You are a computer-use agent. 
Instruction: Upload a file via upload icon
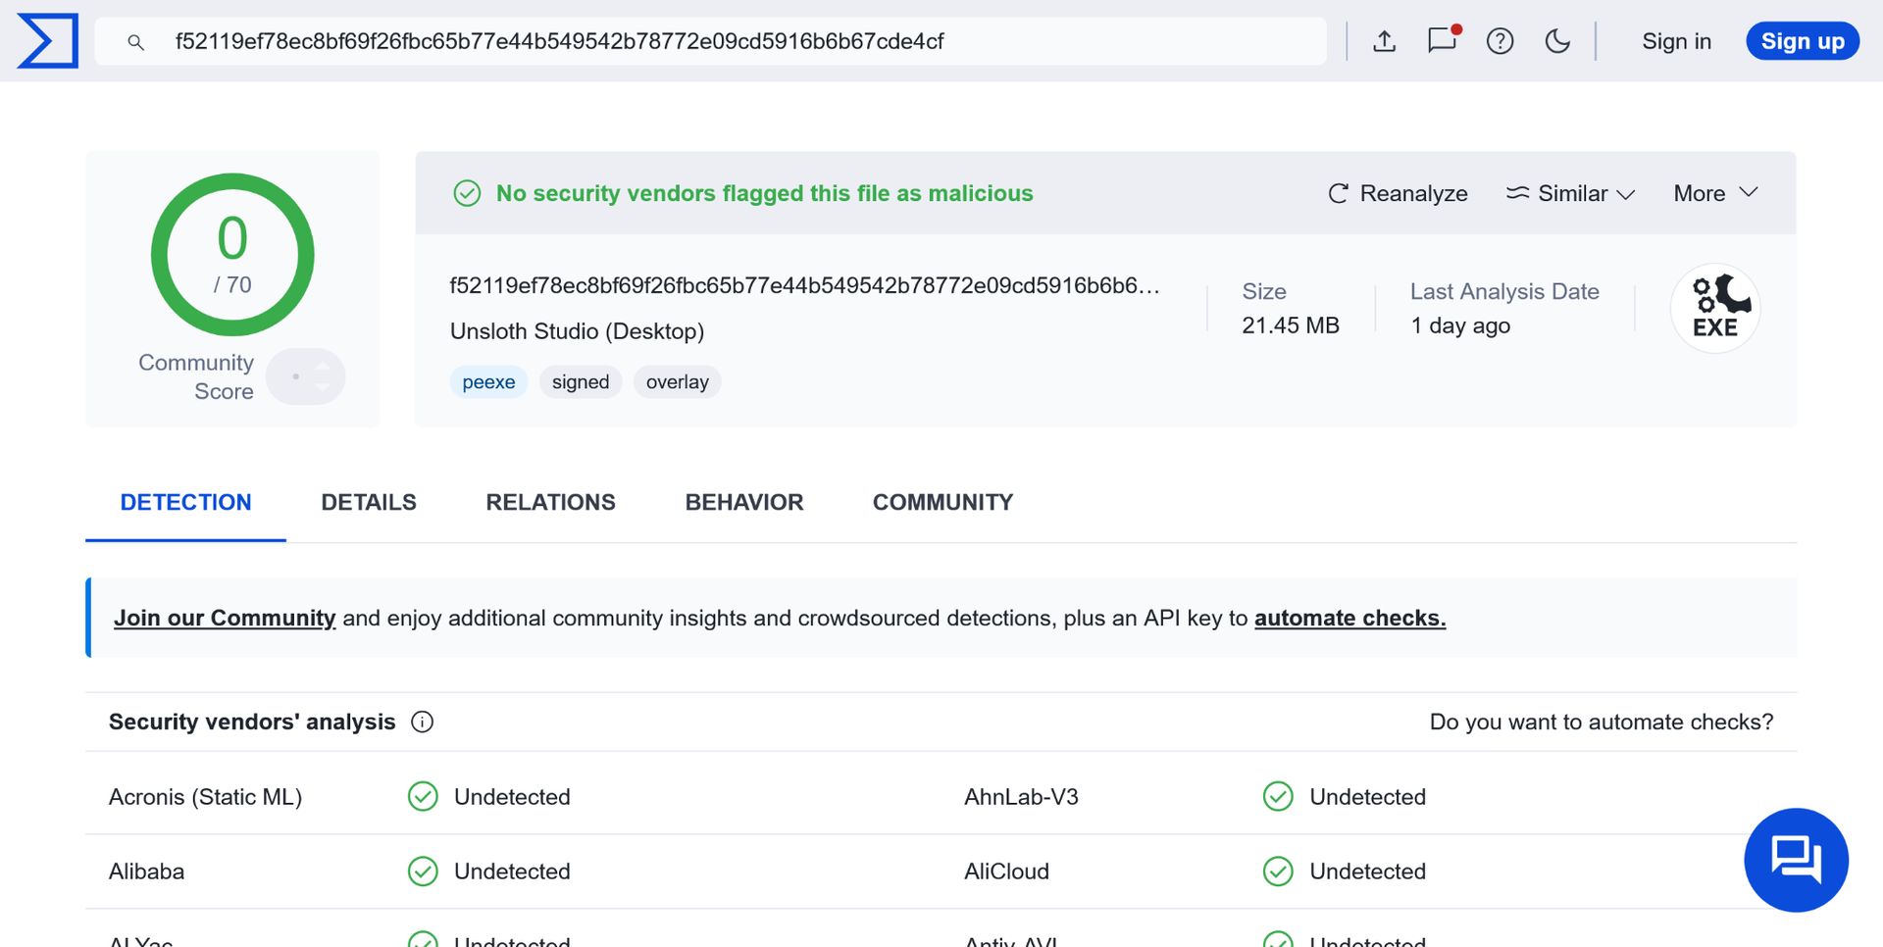click(x=1384, y=41)
